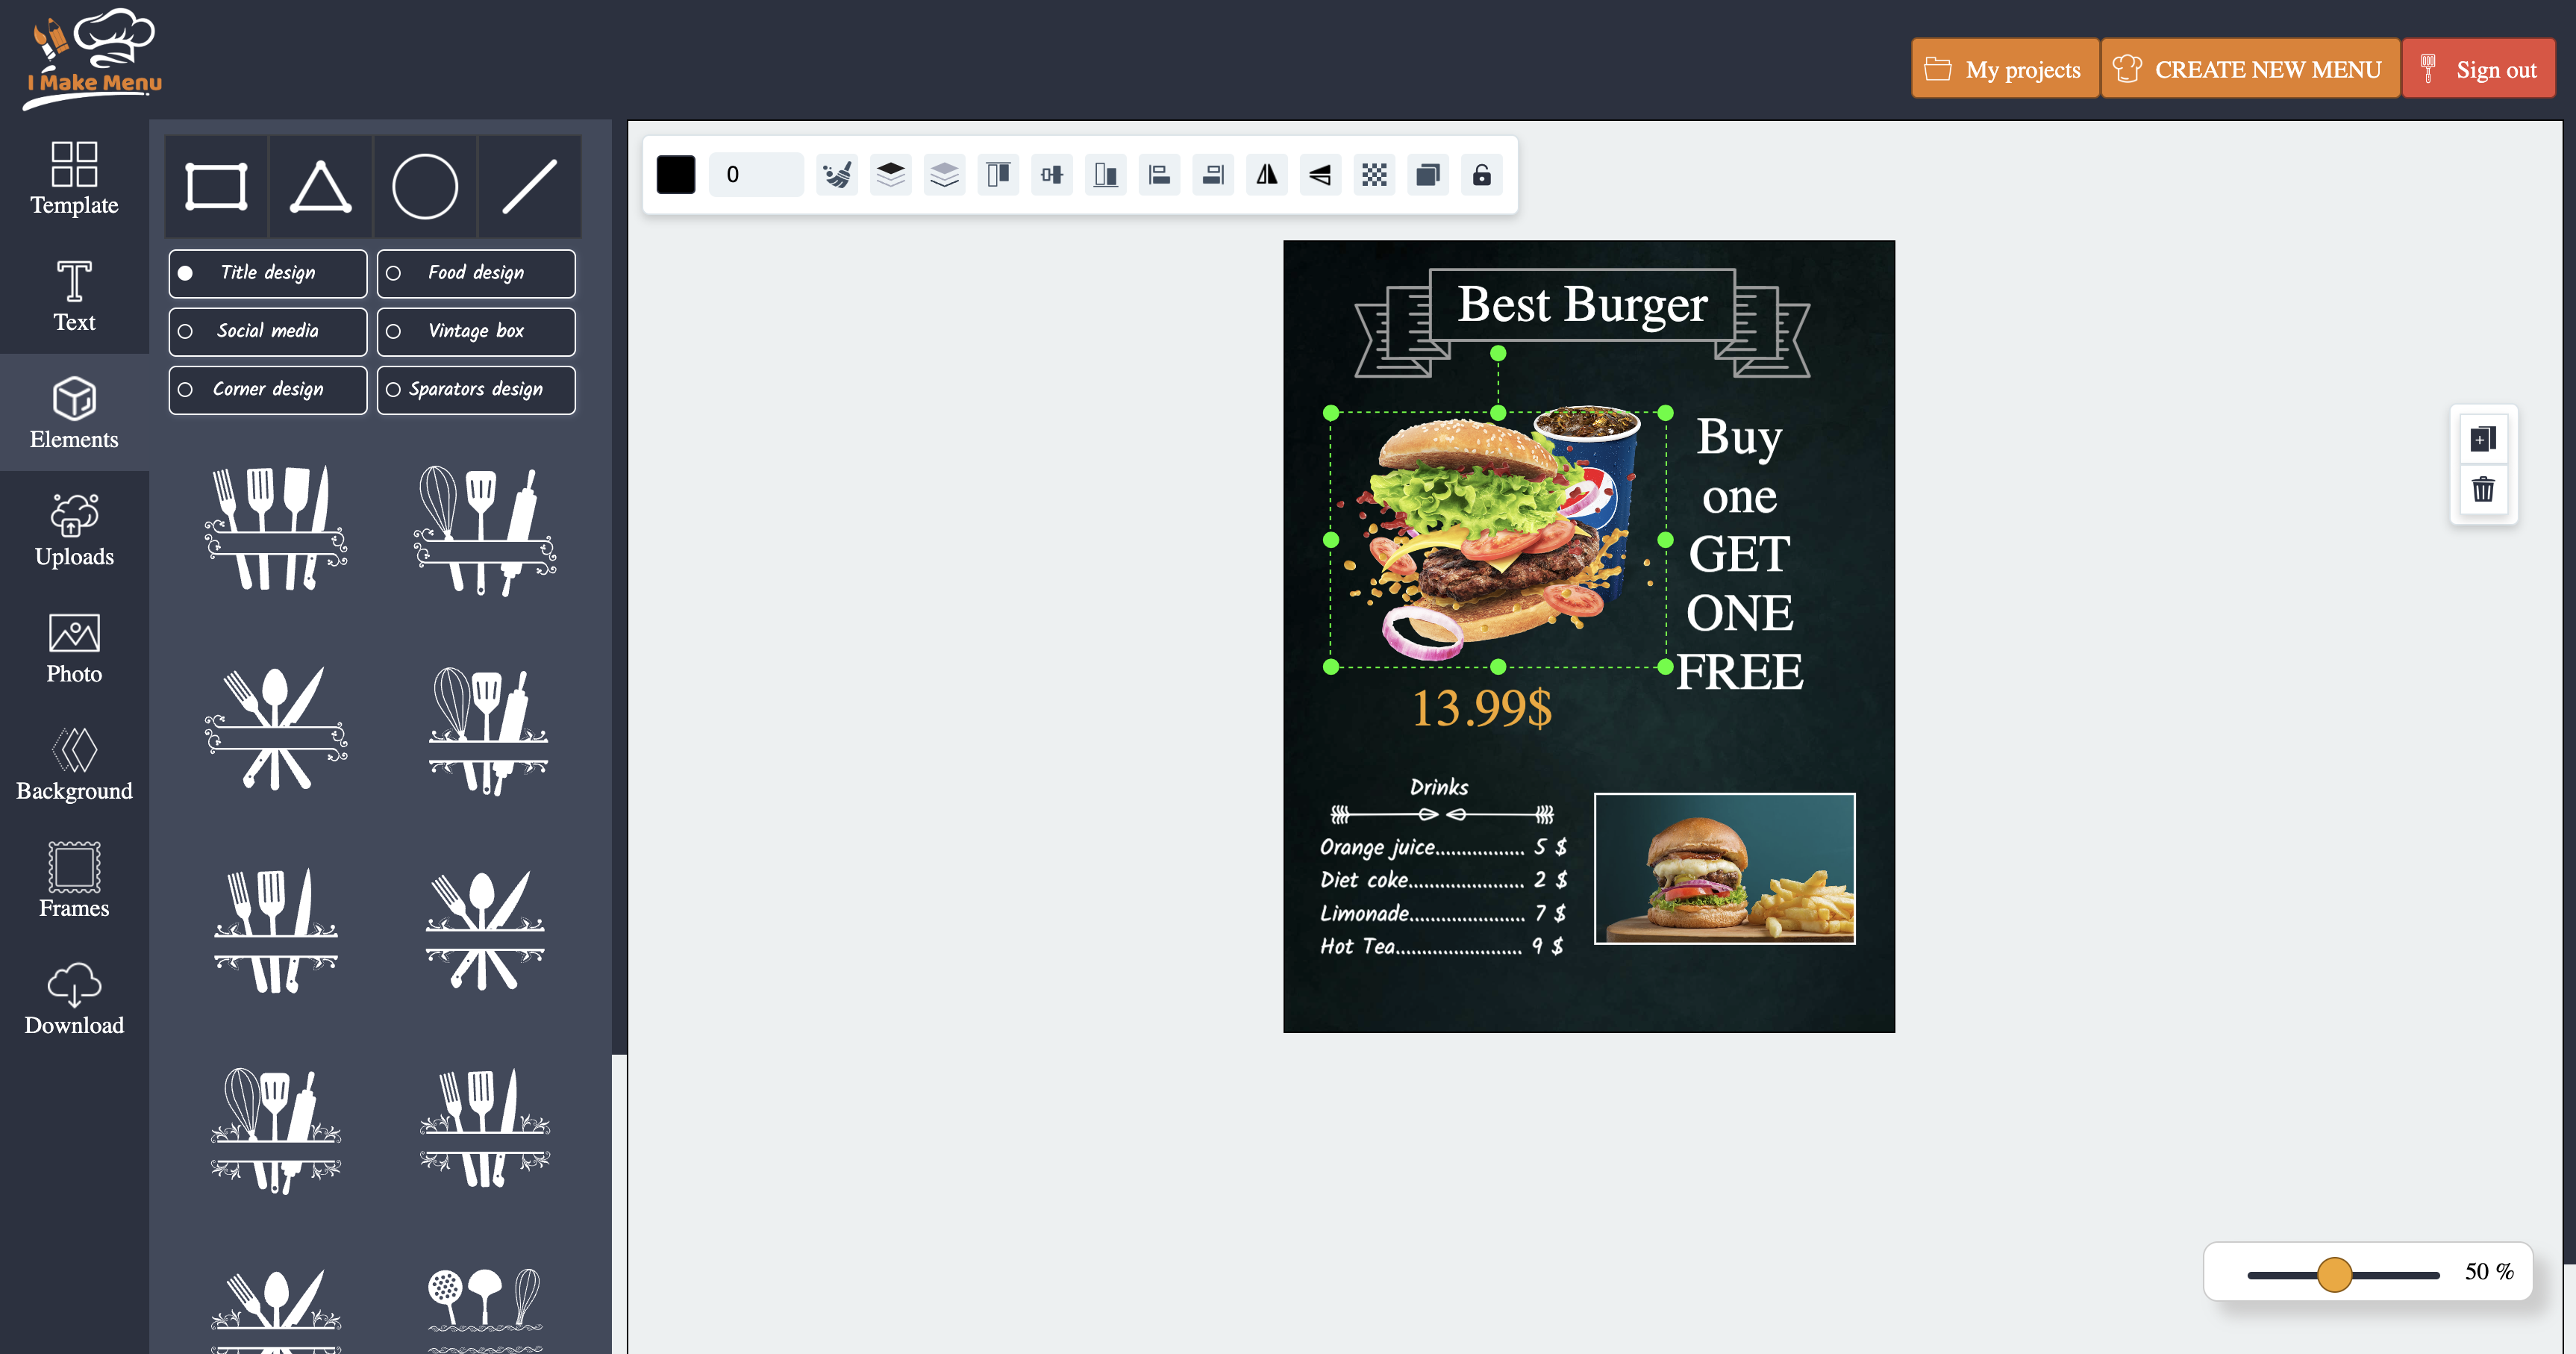Open the Download sidebar tab
Image resolution: width=2576 pixels, height=1354 pixels.
pyautogui.click(x=74, y=998)
